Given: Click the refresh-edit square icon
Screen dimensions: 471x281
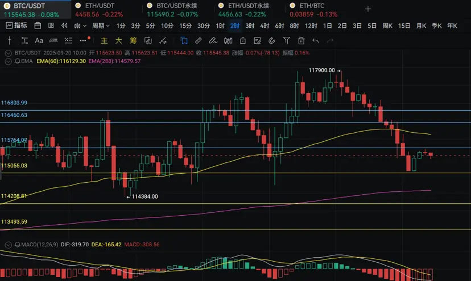Looking at the screenshot, I should point(148,40).
